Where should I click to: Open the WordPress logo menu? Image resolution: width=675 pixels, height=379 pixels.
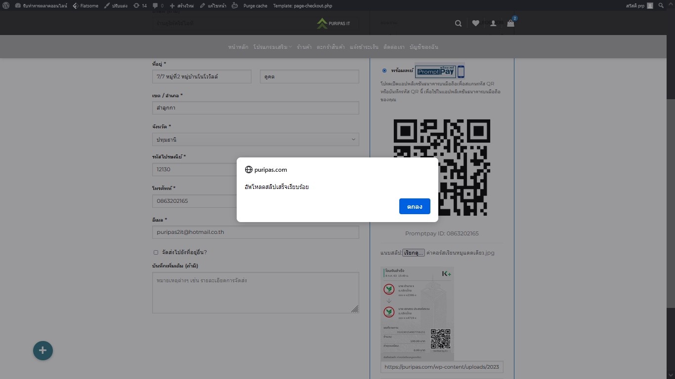coord(5,5)
